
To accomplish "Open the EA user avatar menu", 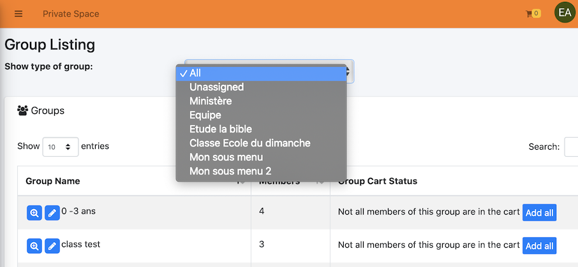I will 565,13.
